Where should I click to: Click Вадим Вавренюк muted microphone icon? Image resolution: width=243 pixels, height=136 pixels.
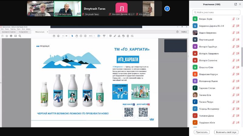point(233,33)
